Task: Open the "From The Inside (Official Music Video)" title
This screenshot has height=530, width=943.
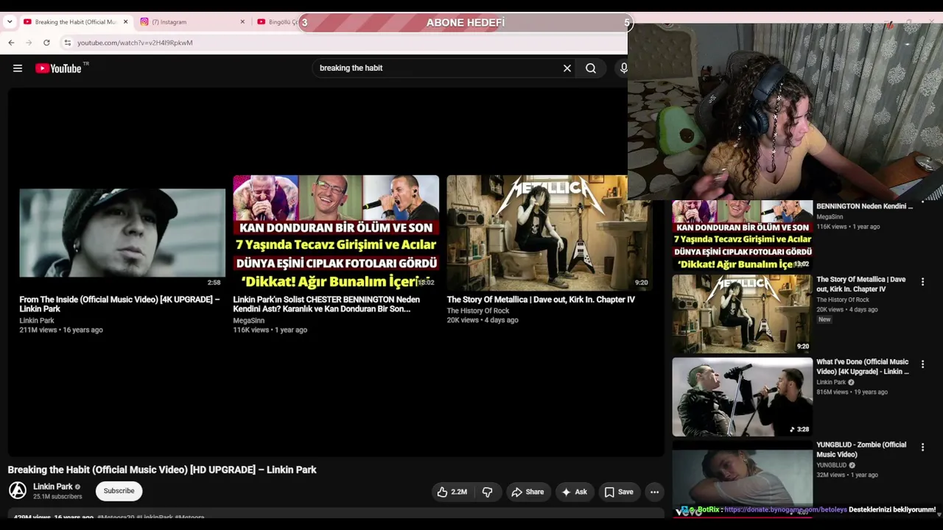Action: [x=119, y=304]
